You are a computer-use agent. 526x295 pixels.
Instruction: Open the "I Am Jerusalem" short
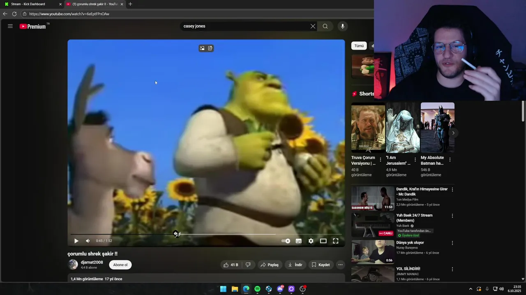403,128
